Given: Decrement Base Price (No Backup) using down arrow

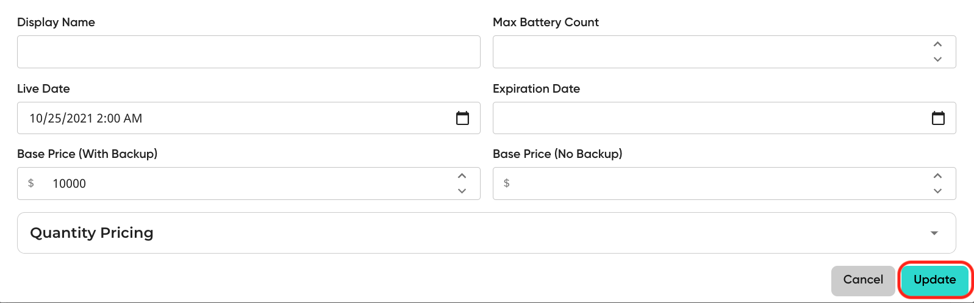Looking at the screenshot, I should (937, 191).
